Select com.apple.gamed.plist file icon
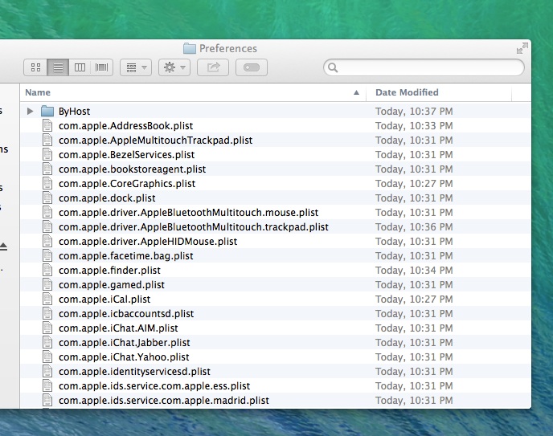Image resolution: width=553 pixels, height=436 pixels. [x=47, y=284]
